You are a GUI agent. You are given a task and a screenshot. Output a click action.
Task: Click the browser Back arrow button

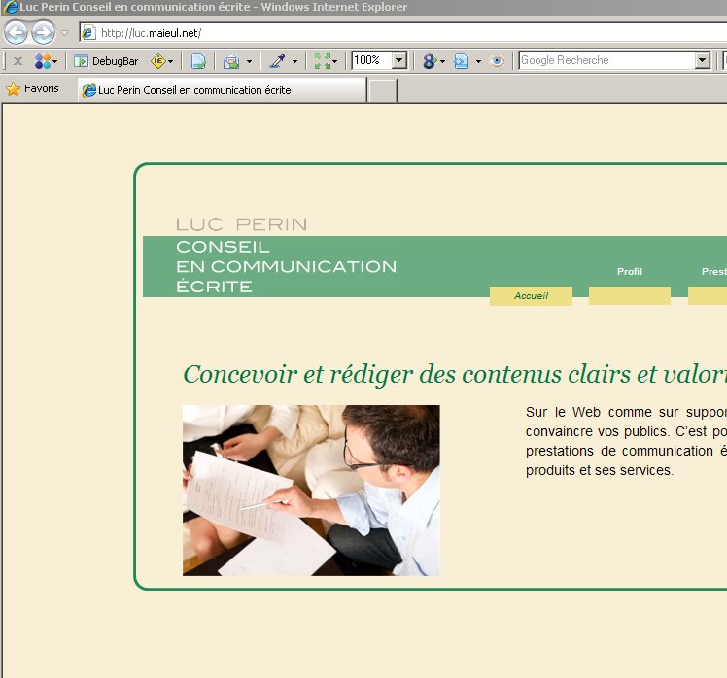pos(16,33)
